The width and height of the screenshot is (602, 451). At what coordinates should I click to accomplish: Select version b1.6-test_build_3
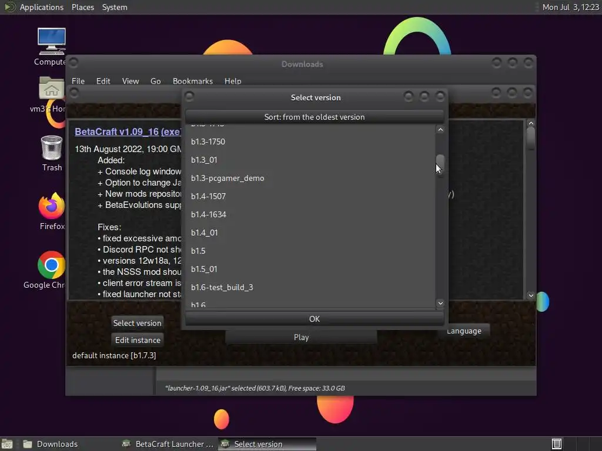[x=310, y=287]
